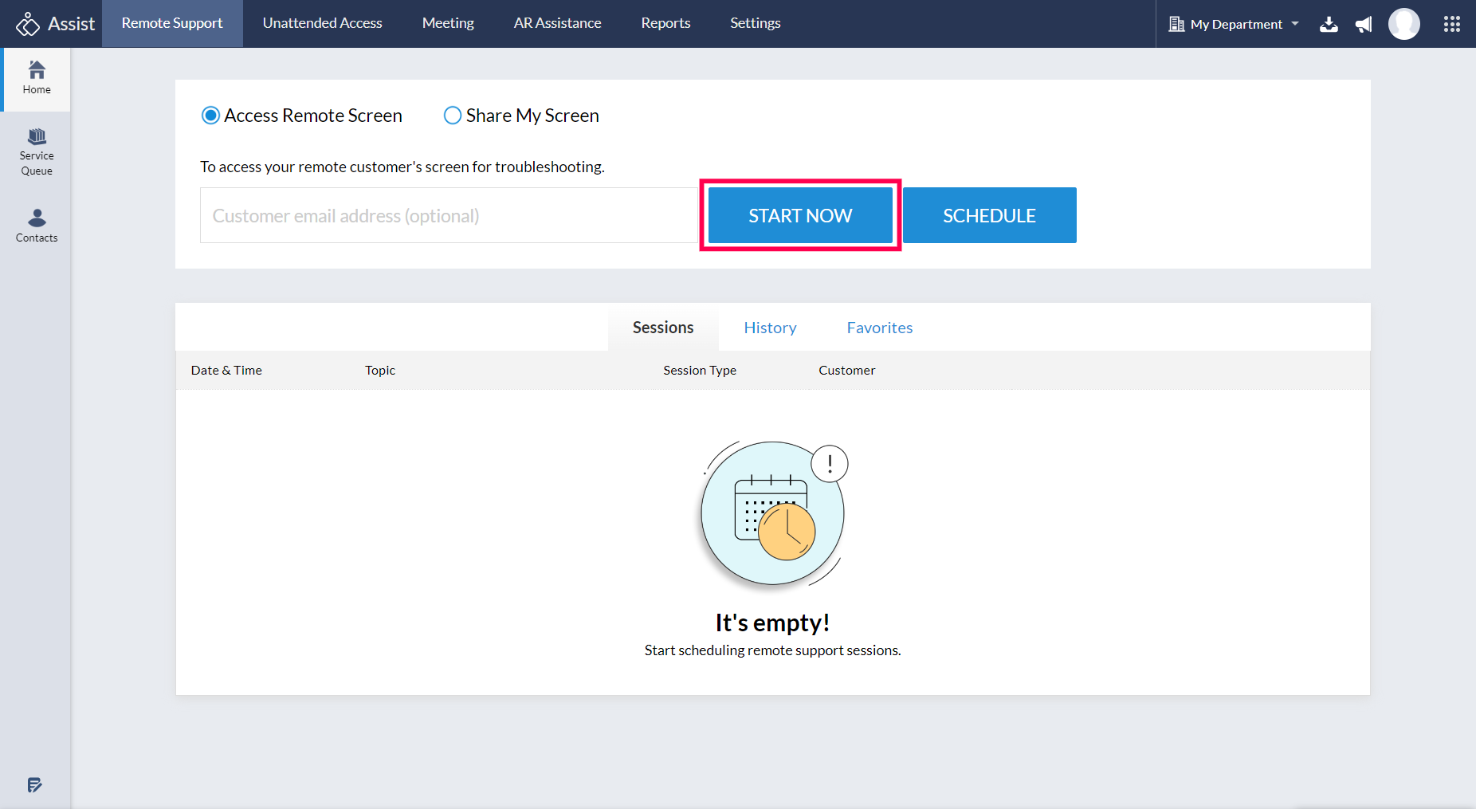This screenshot has width=1476, height=809.
Task: Click the Zoho Assist logo
Action: point(53,23)
